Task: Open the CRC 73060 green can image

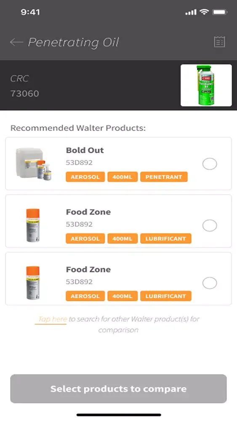Action: click(x=206, y=85)
